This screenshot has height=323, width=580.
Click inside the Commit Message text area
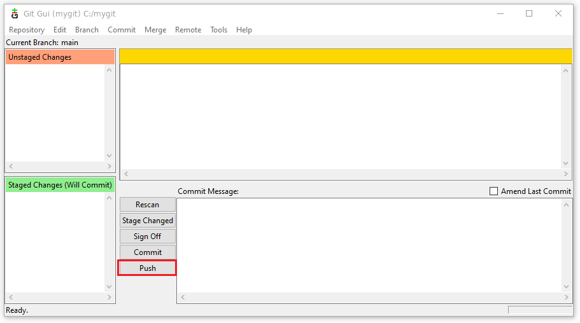coord(369,245)
